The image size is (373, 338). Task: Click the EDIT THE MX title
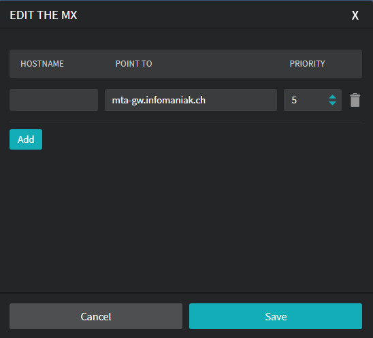pyautogui.click(x=44, y=15)
